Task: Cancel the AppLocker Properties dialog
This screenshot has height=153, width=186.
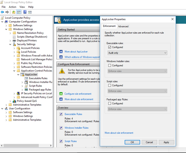Action: tap(149, 142)
